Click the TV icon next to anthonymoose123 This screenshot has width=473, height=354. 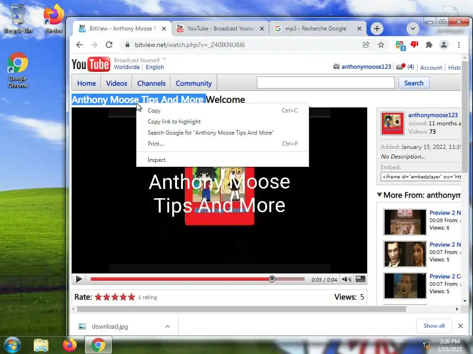click(x=336, y=66)
